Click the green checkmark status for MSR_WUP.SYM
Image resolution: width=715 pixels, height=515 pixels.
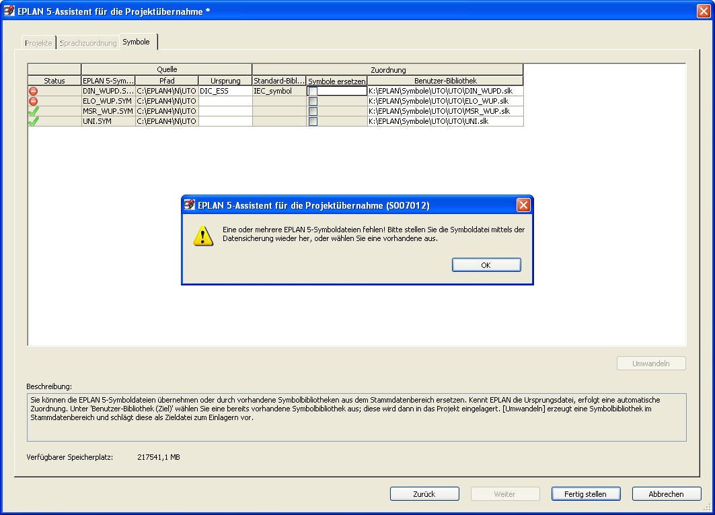pos(33,111)
